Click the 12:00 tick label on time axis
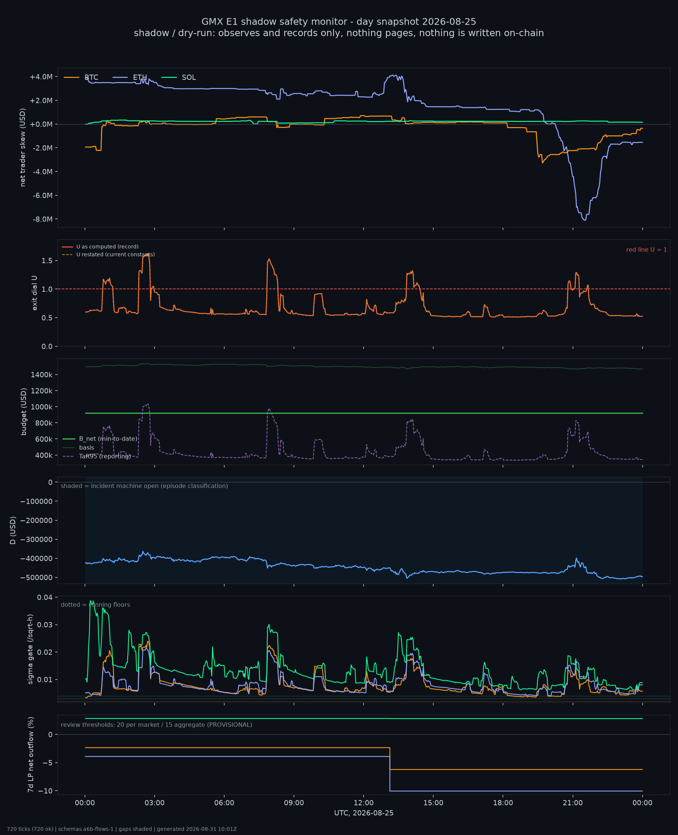The width and height of the screenshot is (678, 835). [x=364, y=803]
